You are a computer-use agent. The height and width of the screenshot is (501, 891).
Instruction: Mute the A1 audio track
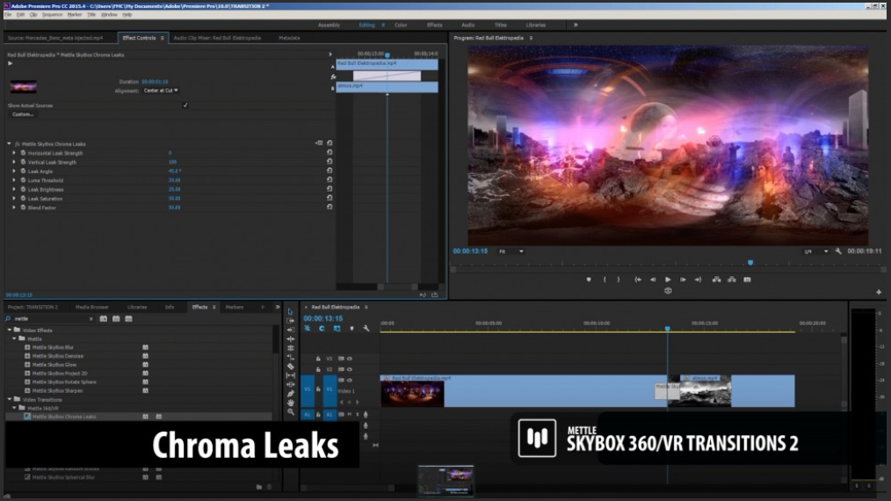pos(350,415)
